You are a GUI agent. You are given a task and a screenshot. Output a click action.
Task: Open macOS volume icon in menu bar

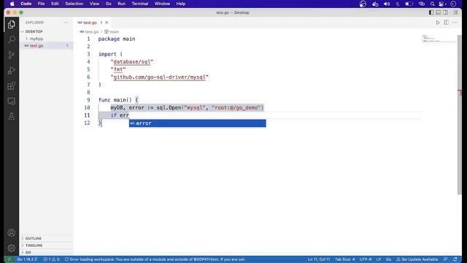387,4
